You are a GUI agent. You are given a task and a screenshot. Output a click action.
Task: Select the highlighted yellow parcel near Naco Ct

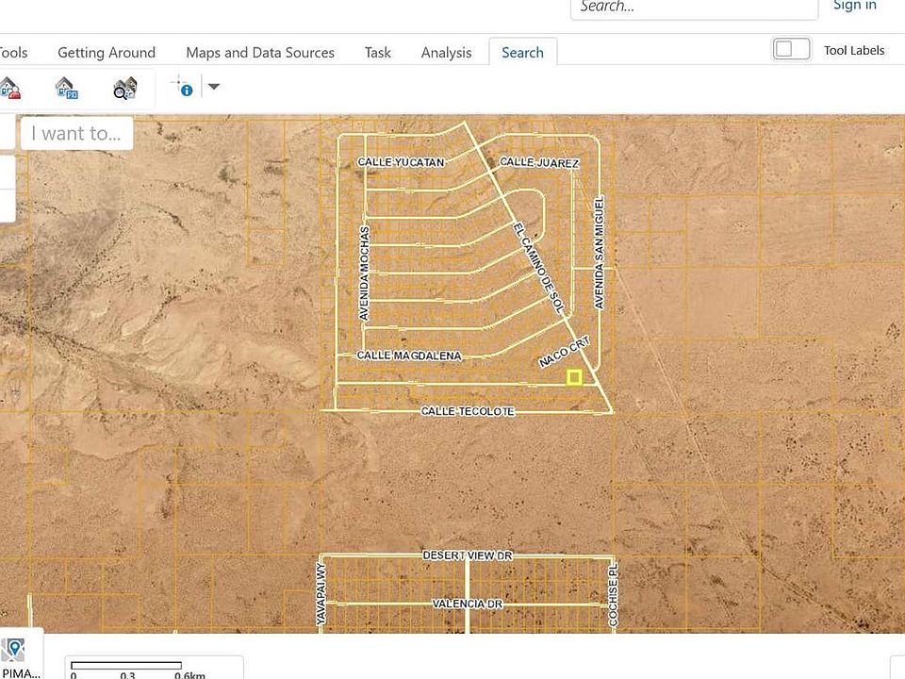click(x=574, y=376)
